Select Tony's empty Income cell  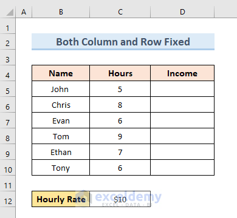point(182,168)
